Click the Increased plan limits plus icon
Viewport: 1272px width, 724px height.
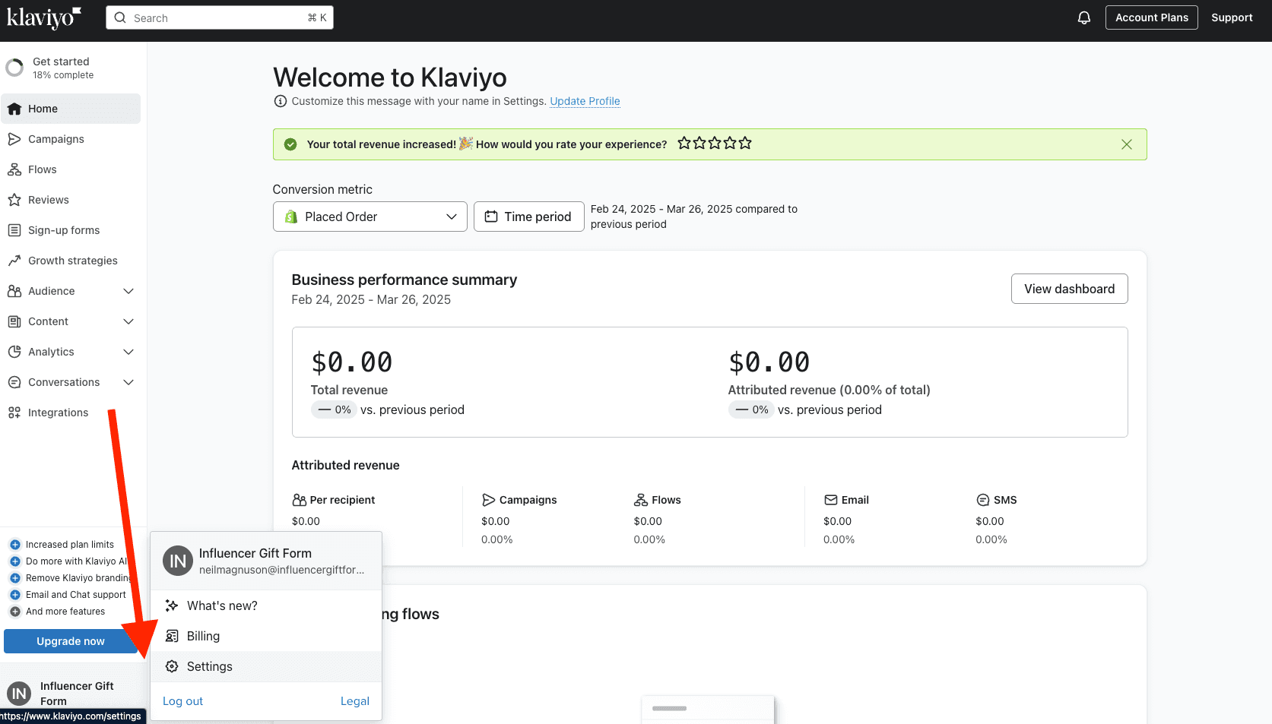[x=14, y=545]
